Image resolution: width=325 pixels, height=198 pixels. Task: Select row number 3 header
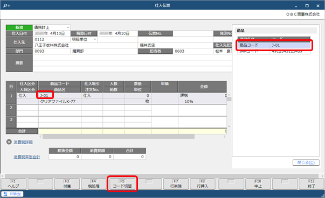click(x=11, y=122)
